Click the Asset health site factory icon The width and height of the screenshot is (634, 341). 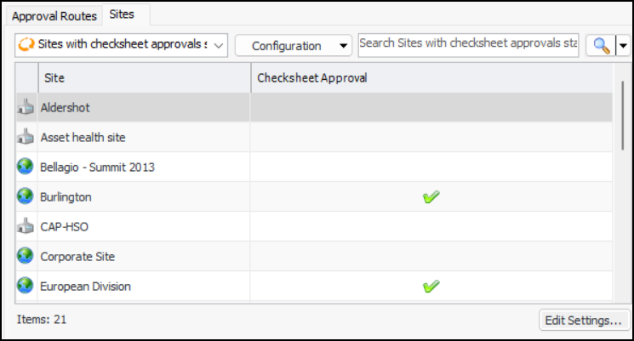(25, 138)
